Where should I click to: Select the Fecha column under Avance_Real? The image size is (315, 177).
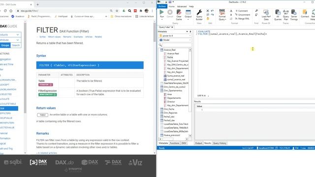(x=170, y=58)
